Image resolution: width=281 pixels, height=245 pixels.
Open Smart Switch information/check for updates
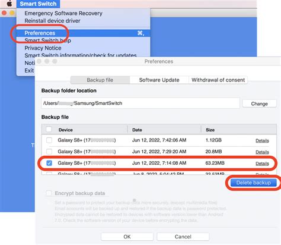coord(81,55)
